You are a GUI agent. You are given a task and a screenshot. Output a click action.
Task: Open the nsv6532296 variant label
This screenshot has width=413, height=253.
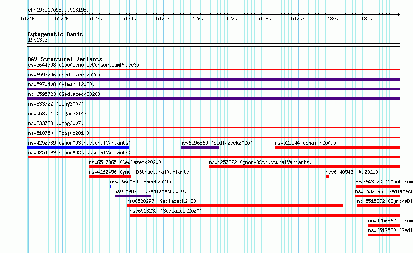384,191
